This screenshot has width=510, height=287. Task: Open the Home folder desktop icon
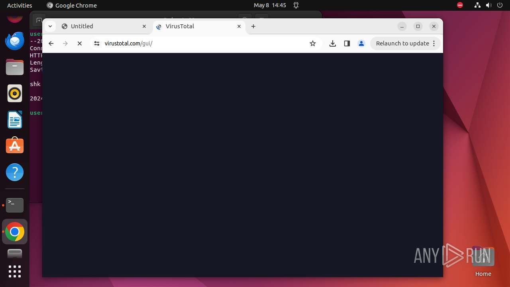(483, 261)
